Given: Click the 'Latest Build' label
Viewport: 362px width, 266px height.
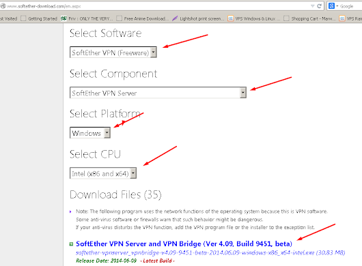Looking at the screenshot, I should pyautogui.click(x=157, y=261).
